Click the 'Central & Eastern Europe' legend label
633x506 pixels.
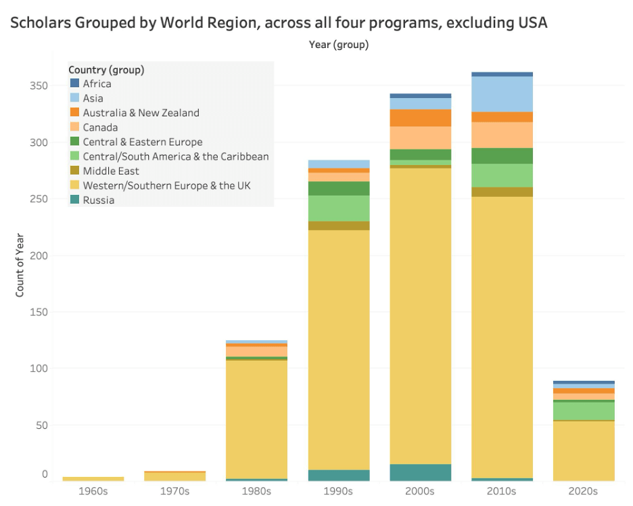142,142
